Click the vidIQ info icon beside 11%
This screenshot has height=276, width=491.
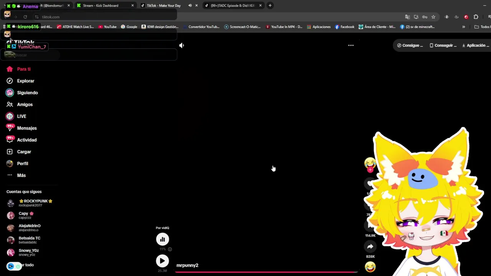[170, 249]
